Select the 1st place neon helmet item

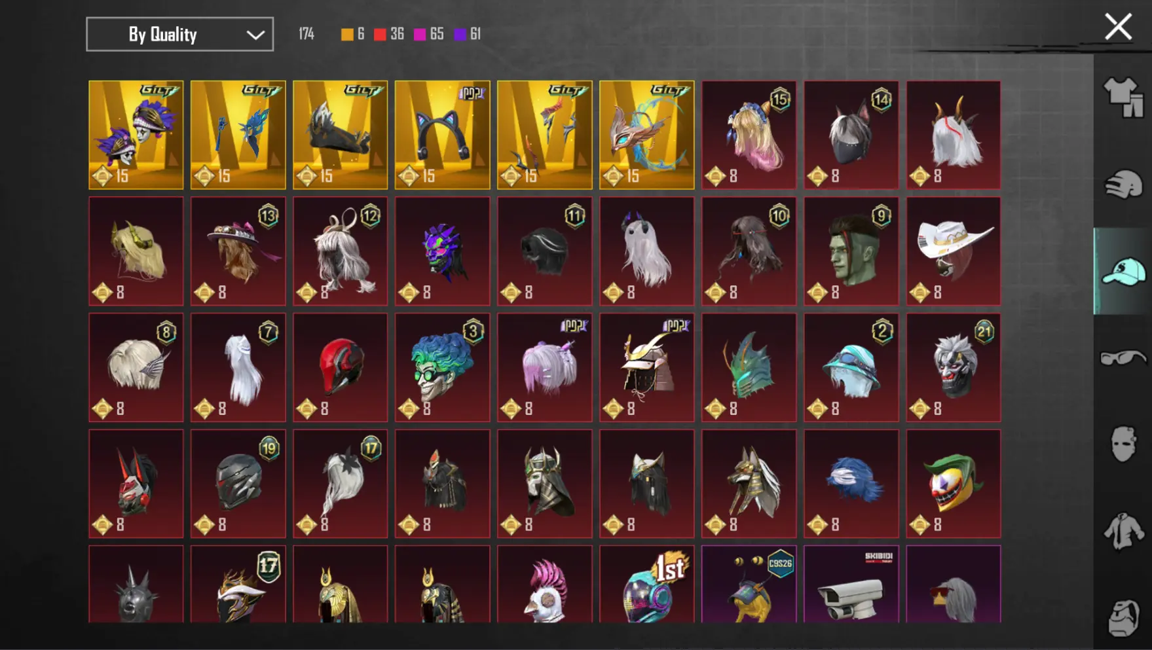(x=646, y=584)
